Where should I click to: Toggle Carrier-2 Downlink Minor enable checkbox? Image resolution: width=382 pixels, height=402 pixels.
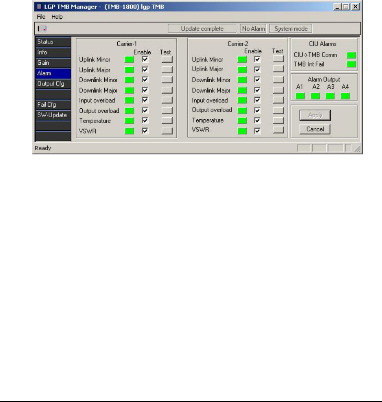coord(257,80)
